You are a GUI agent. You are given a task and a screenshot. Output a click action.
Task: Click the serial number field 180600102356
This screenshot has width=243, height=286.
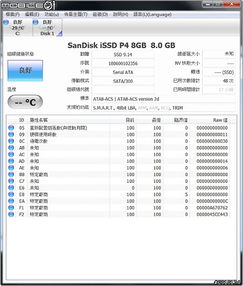click(x=123, y=63)
